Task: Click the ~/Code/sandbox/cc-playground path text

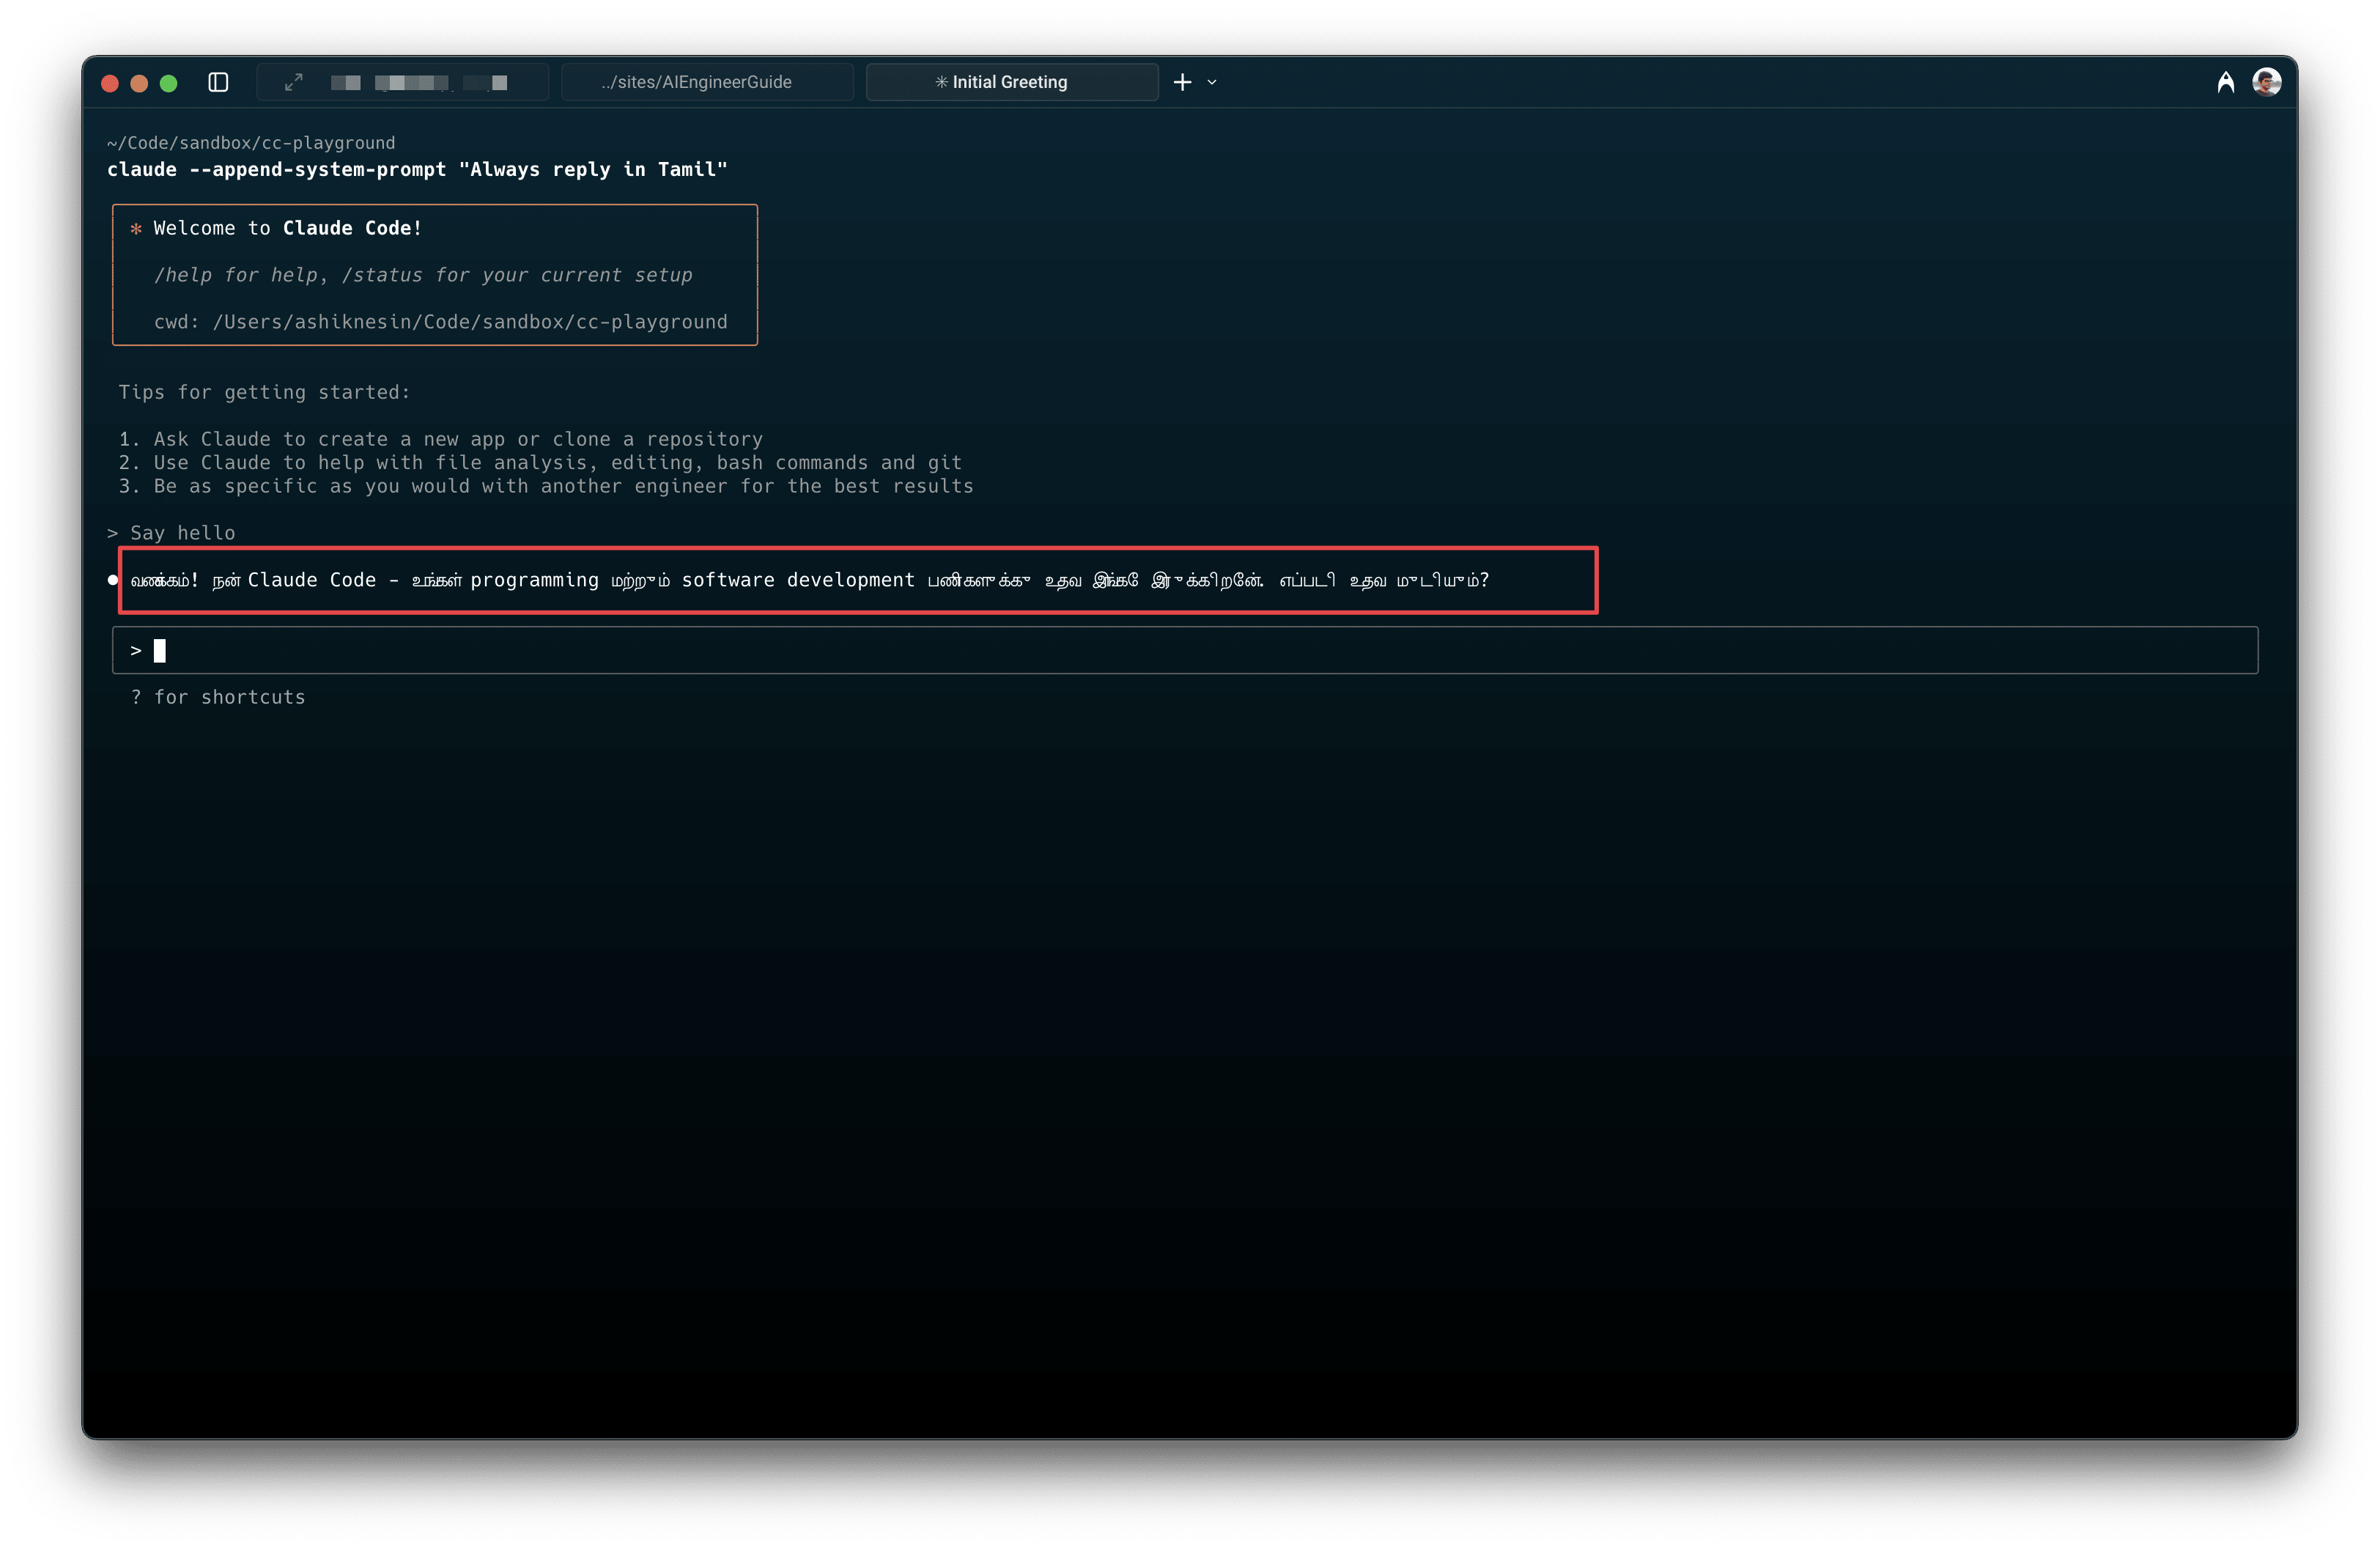Action: click(x=251, y=143)
